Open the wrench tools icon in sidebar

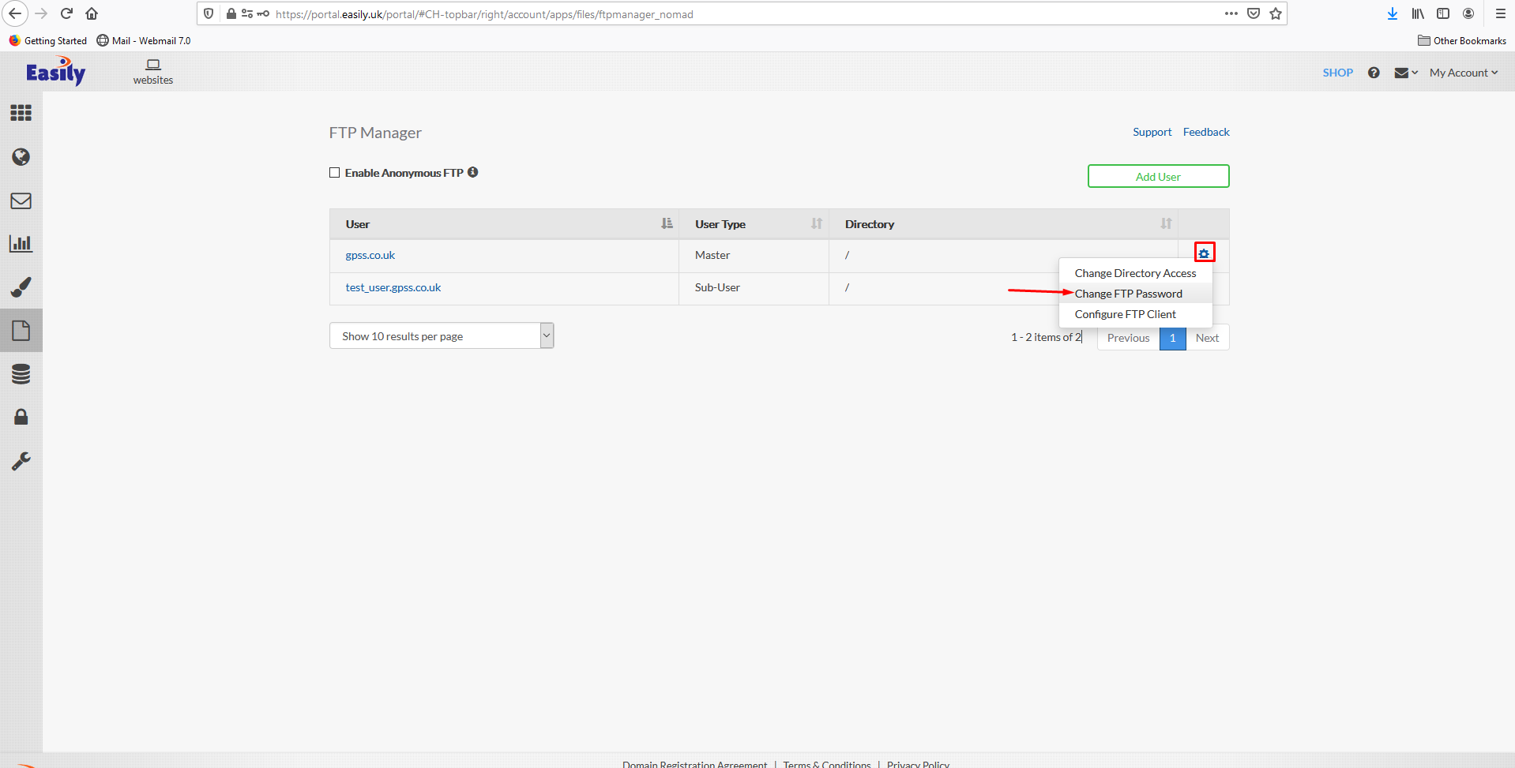[21, 461]
